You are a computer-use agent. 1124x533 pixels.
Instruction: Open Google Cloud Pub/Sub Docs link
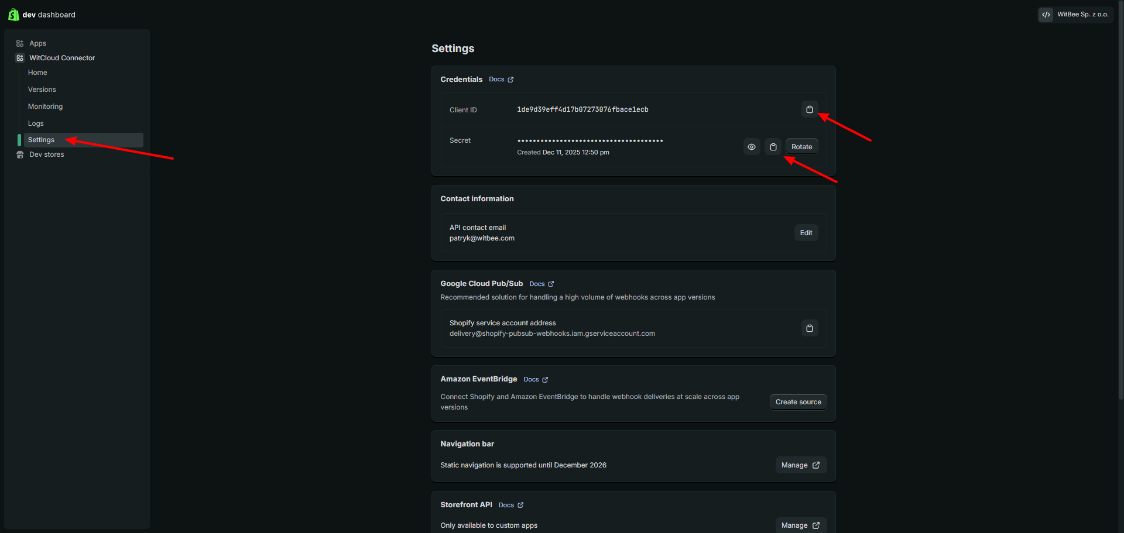[x=541, y=284]
